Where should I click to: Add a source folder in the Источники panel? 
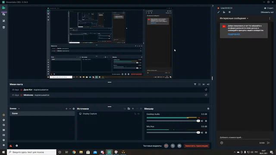[x=129, y=109]
